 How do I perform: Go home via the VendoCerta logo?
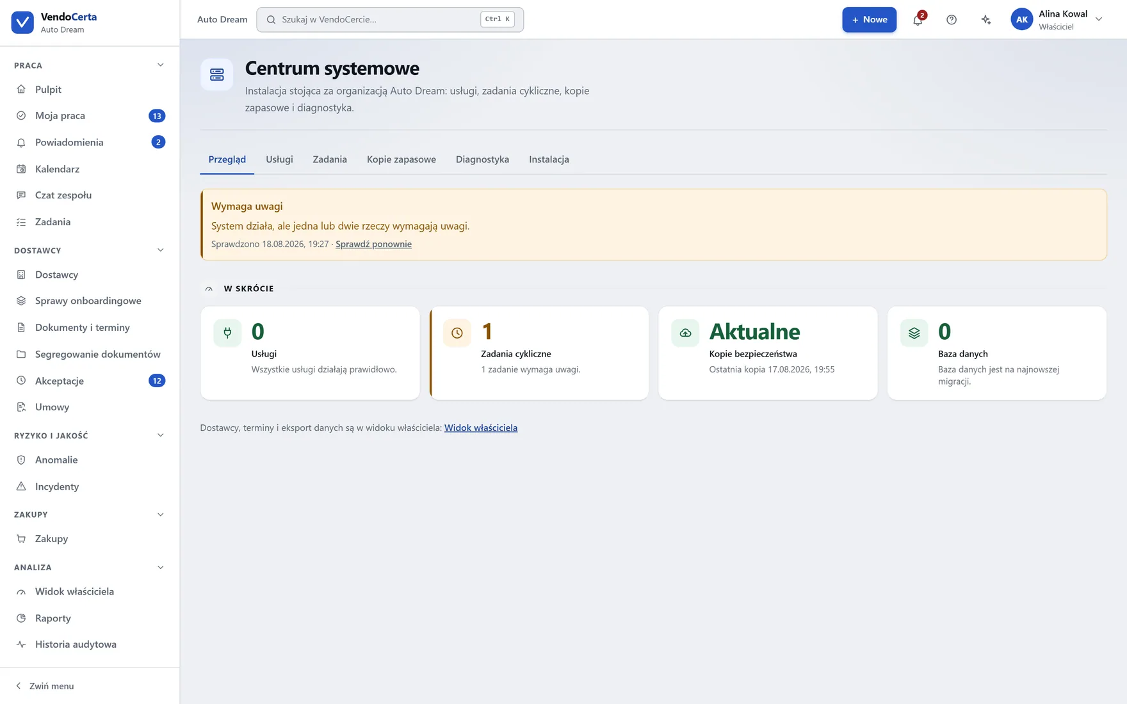point(22,22)
